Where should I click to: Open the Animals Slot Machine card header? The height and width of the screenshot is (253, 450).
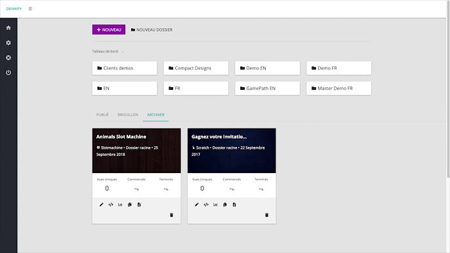(136, 151)
